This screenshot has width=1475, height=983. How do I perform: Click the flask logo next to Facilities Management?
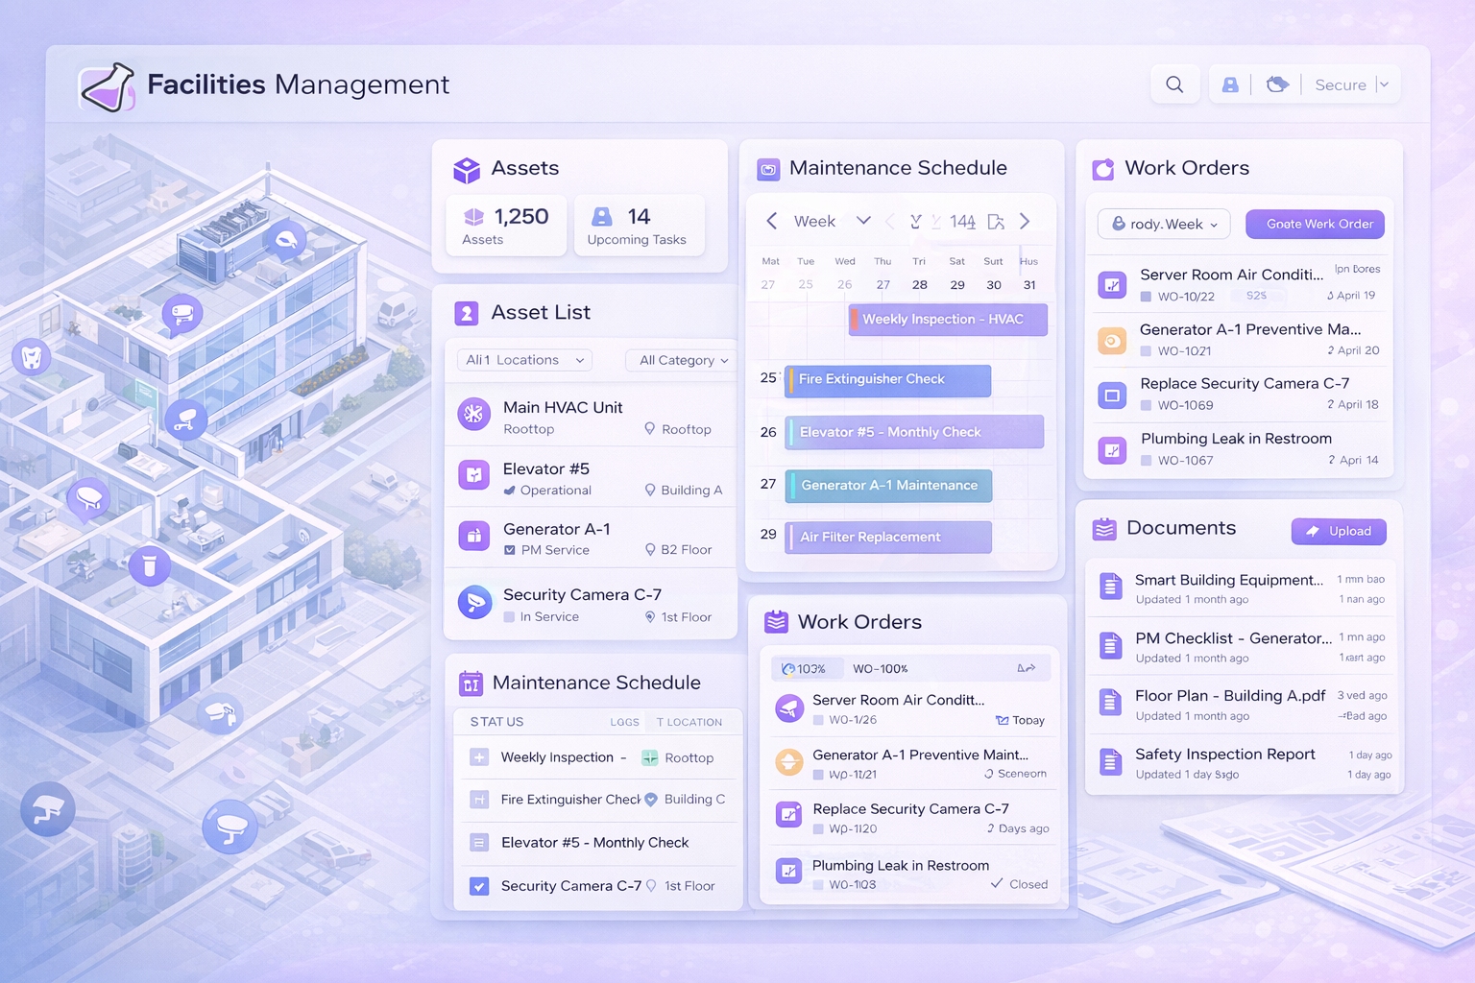[x=107, y=87]
